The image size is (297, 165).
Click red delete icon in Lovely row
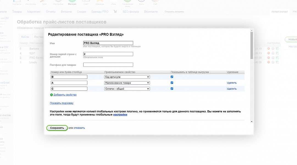[268, 62]
